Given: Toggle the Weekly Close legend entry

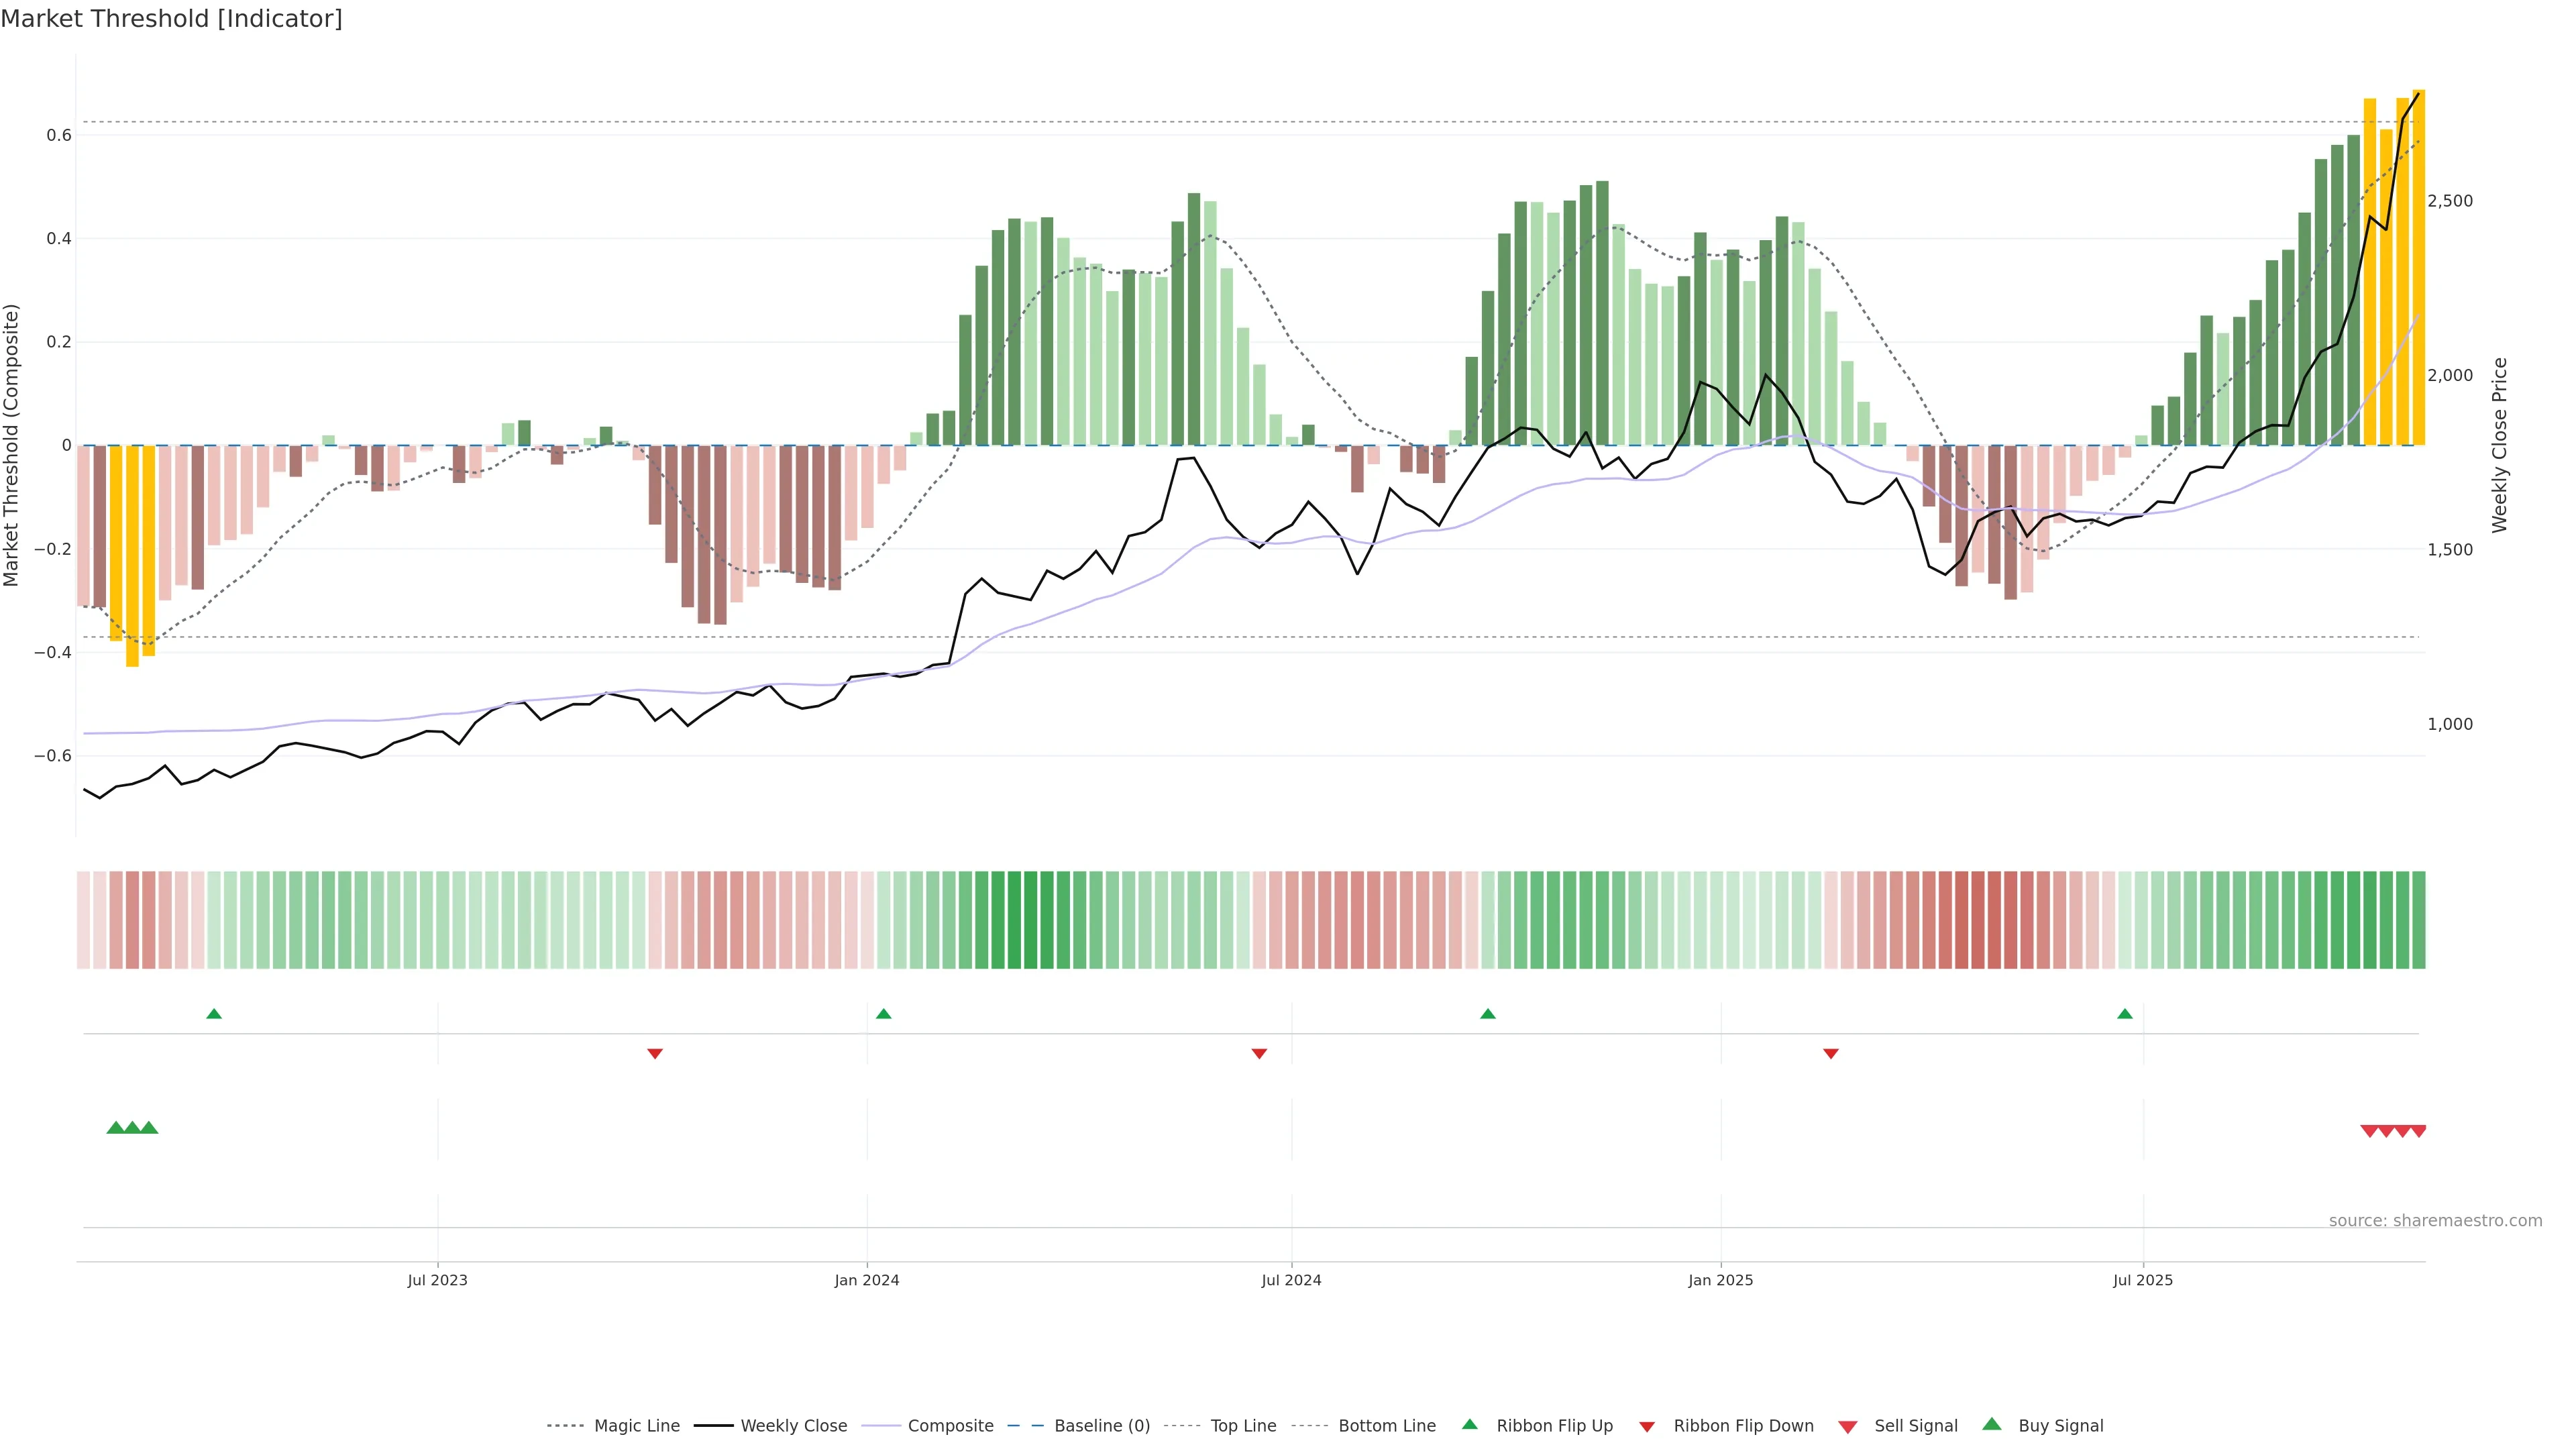Looking at the screenshot, I should click(x=793, y=1426).
